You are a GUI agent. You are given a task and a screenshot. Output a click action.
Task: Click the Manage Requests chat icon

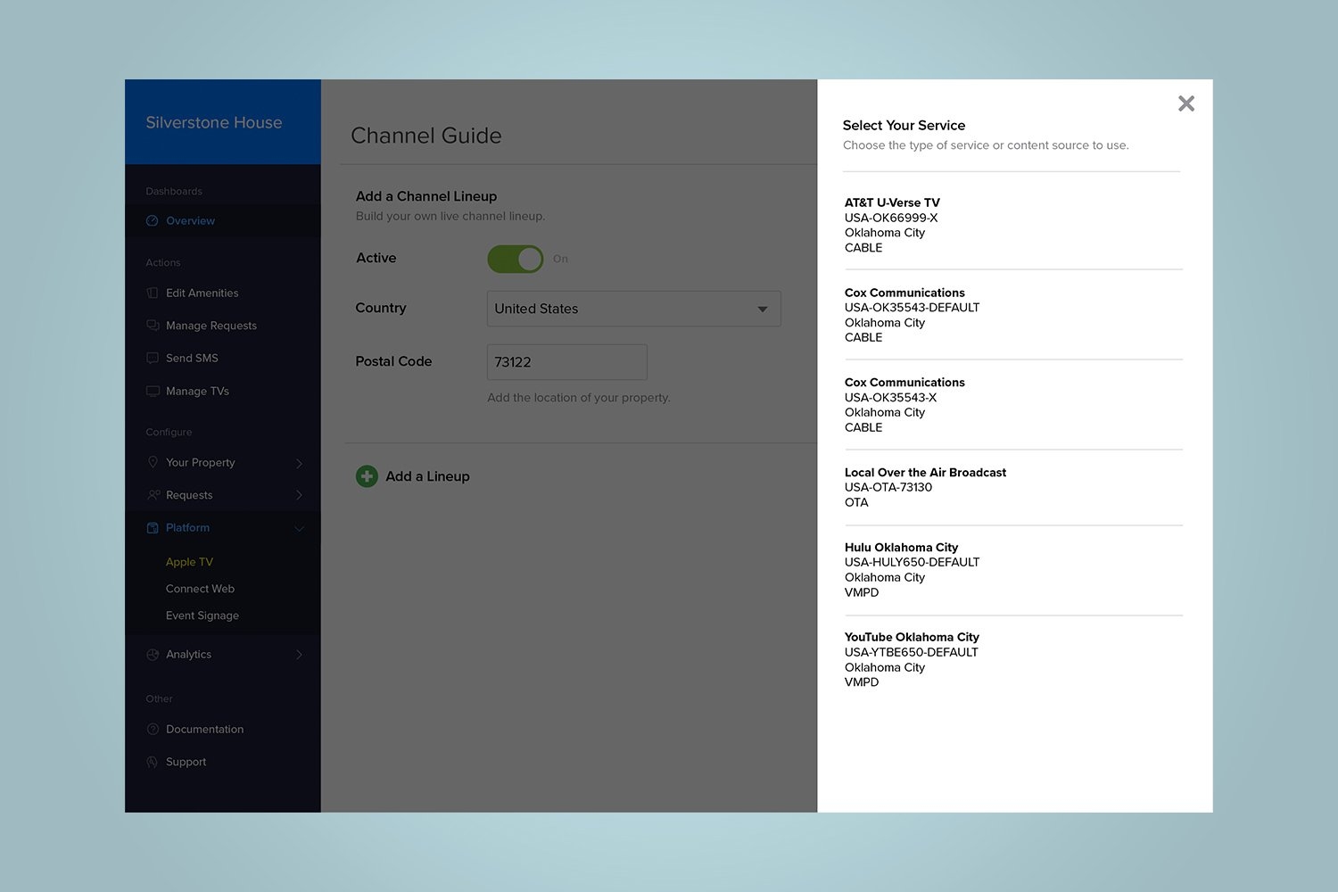point(153,326)
